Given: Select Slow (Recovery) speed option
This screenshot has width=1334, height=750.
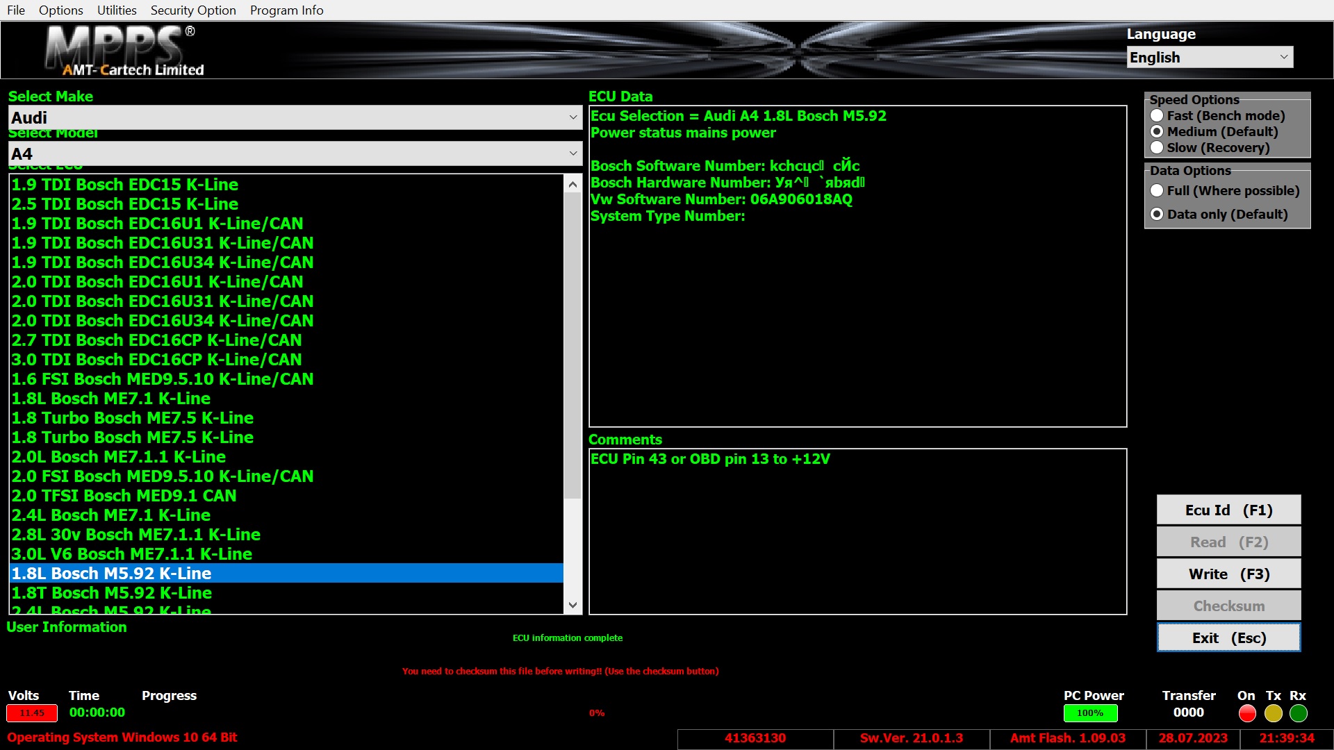Looking at the screenshot, I should (x=1157, y=148).
